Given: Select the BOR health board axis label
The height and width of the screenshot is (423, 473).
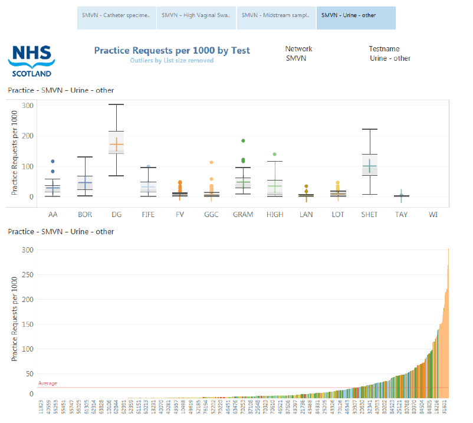Looking at the screenshot, I should click(x=85, y=215).
